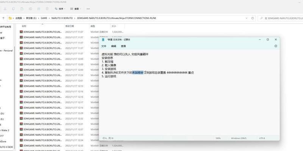Click the Paste clipboard icon in Explorer toolbar

(x=22, y=9)
